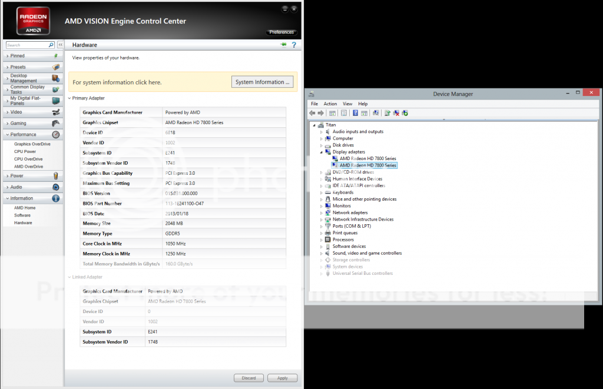Click the Common Display Tasks icon
Image resolution: width=603 pixels, height=389 pixels.
pos(56,89)
